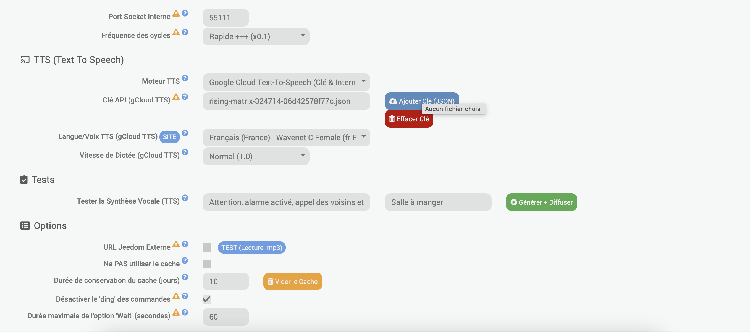Tick the Ne PAS utiliser le cache checkbox

pyautogui.click(x=207, y=264)
